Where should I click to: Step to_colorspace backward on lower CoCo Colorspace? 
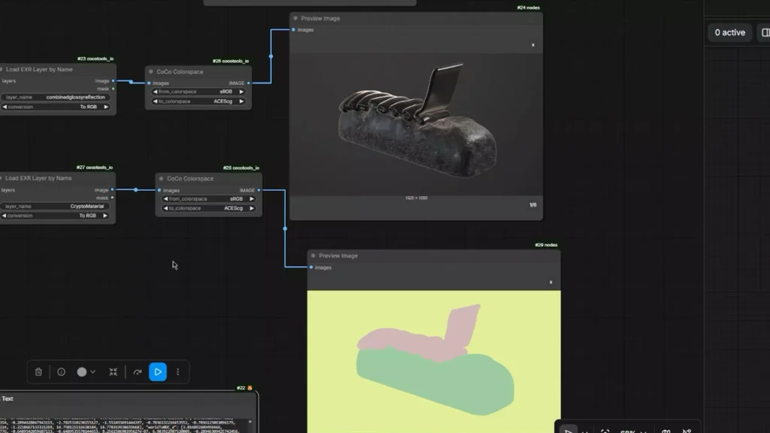click(165, 208)
